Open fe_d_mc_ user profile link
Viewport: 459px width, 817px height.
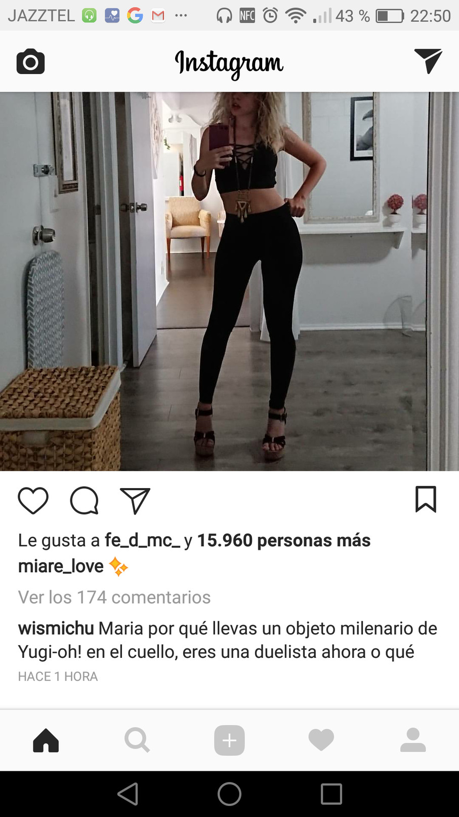click(142, 540)
